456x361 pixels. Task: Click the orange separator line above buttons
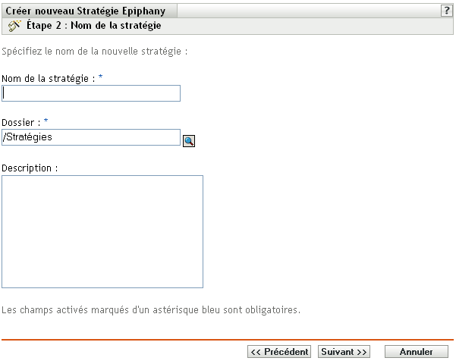tap(228, 339)
